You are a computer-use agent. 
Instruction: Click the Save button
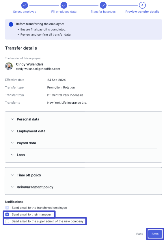click(155, 234)
